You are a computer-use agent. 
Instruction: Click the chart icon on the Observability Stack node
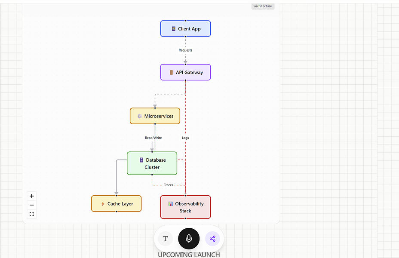click(171, 203)
